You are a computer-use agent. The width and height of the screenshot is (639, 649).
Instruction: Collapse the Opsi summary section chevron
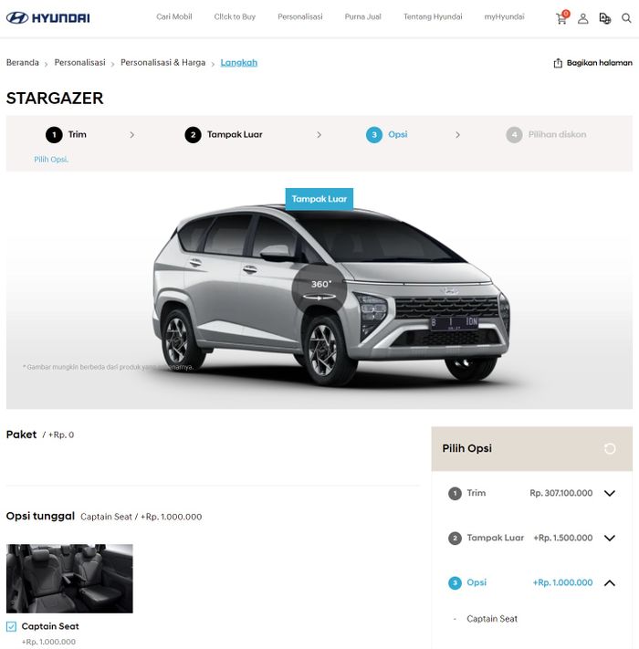point(609,582)
